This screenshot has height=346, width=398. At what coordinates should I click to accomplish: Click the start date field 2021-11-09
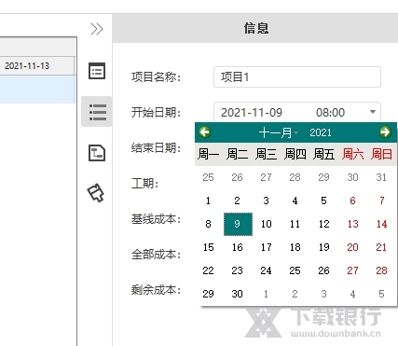pyautogui.click(x=252, y=112)
